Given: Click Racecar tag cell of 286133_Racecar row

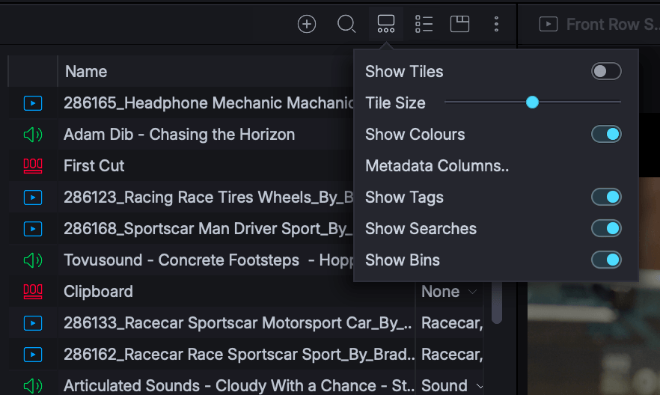Looking at the screenshot, I should tap(452, 323).
